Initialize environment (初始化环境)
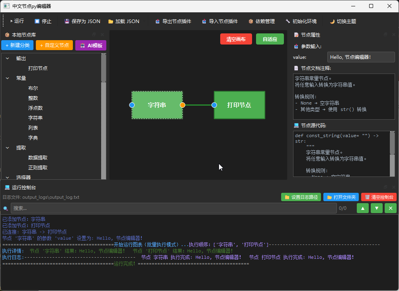Viewport: 399px width, 291px height. coord(301,21)
